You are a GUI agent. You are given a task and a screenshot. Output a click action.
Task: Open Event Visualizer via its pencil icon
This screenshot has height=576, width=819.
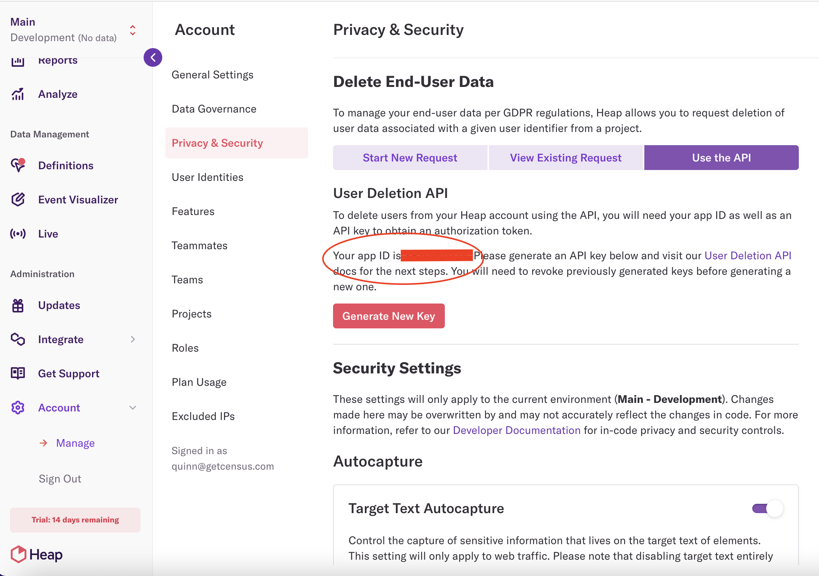click(x=18, y=200)
